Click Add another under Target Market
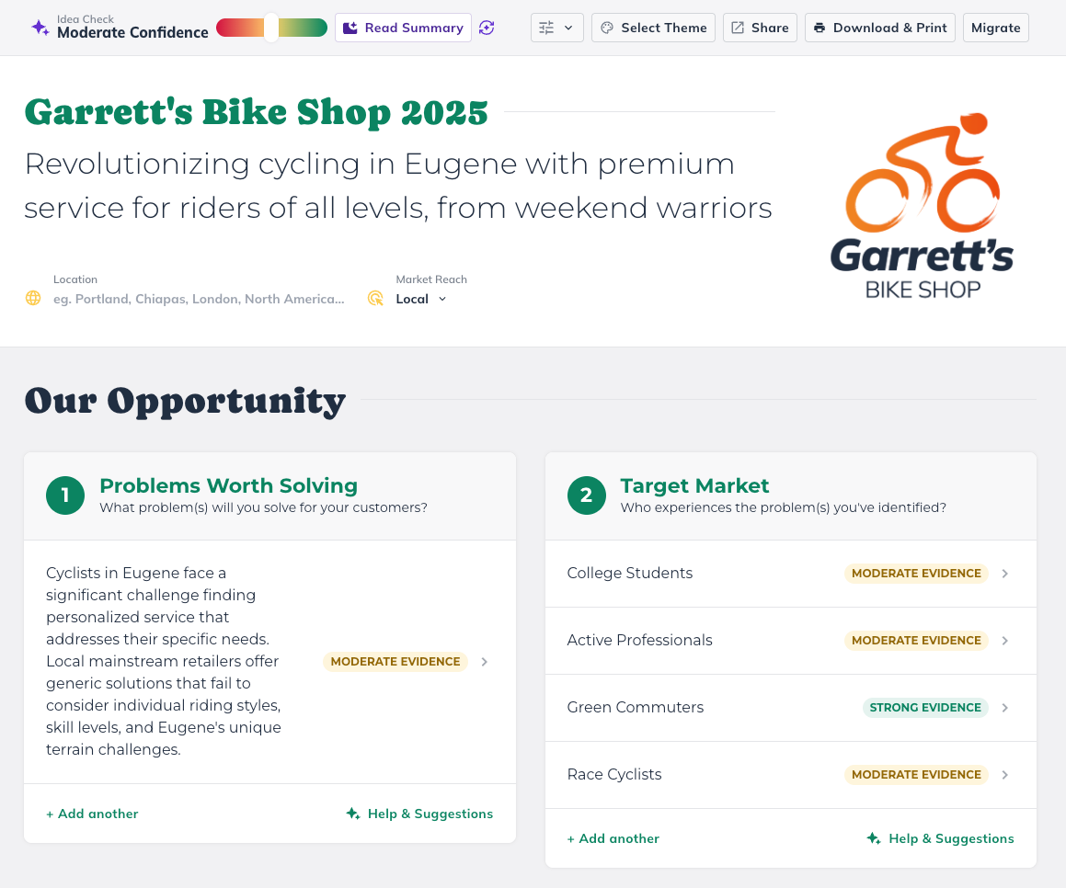This screenshot has height=888, width=1066. (x=613, y=838)
